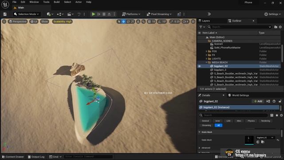Open Outliner settings gear
The width and height of the screenshot is (284, 160).
280,27
